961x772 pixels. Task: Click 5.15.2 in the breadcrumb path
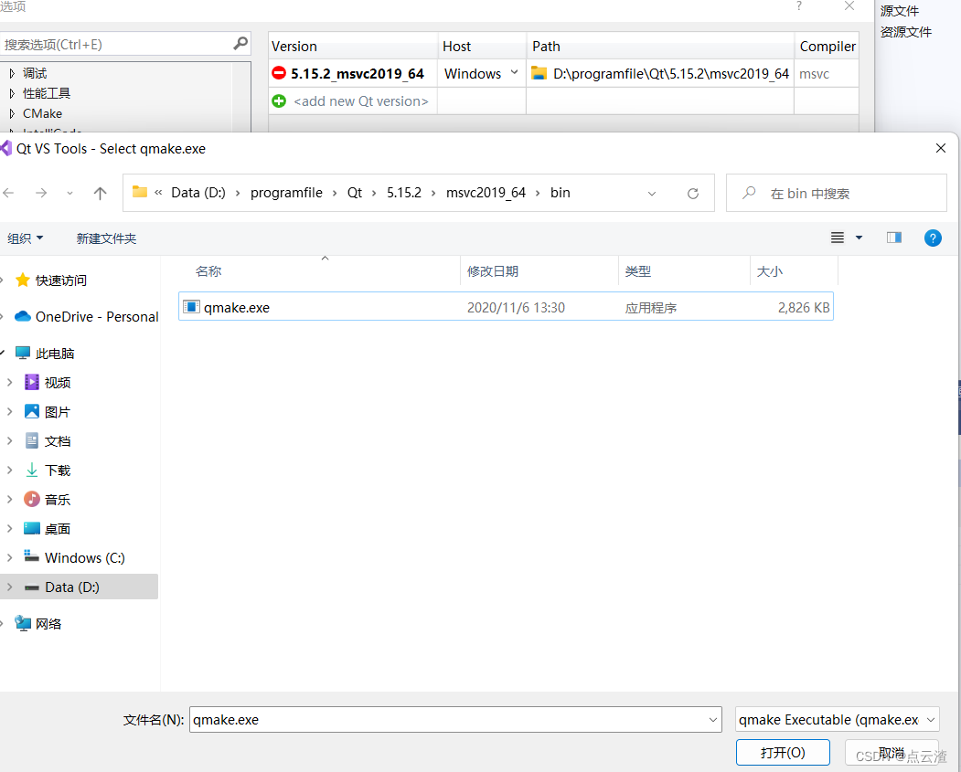click(404, 193)
